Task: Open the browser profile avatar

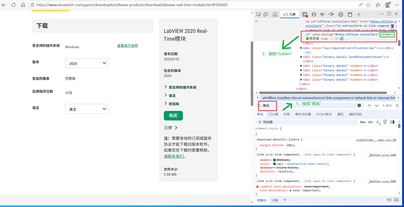Action: pyautogui.click(x=388, y=5)
